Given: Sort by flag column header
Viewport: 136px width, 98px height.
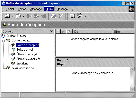Looking at the screenshot, I should coord(69,32).
